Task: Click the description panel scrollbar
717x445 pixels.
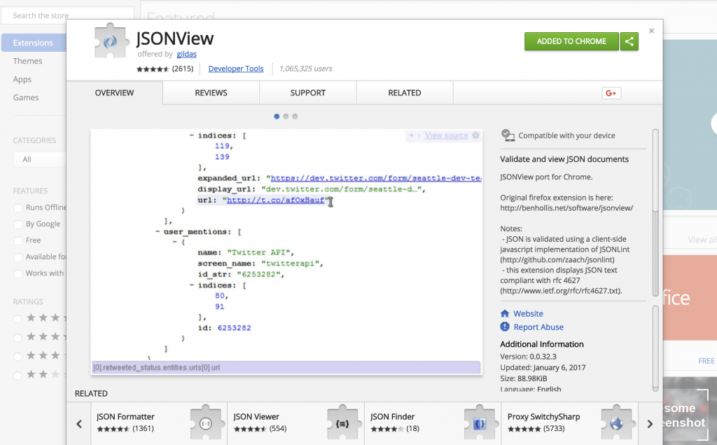Action: pos(655,213)
